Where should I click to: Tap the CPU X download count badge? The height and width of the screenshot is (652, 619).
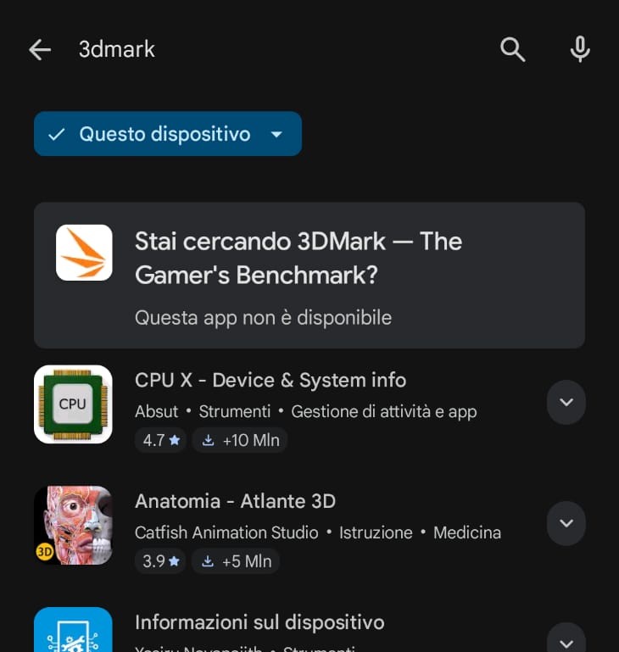(240, 440)
